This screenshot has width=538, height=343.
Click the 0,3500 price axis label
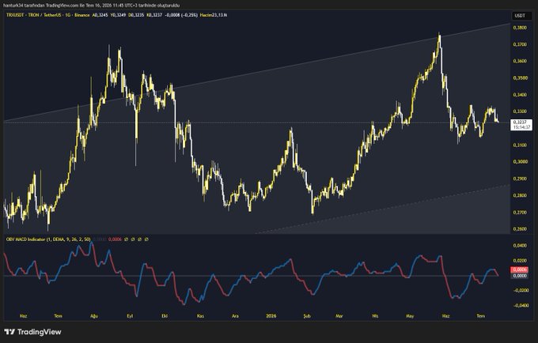tap(520, 78)
